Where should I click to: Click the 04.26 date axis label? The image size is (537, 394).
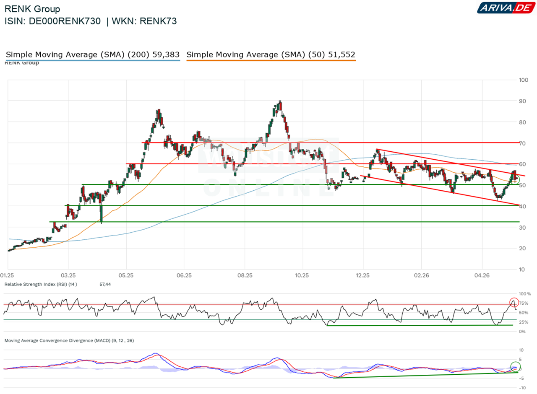(482, 275)
